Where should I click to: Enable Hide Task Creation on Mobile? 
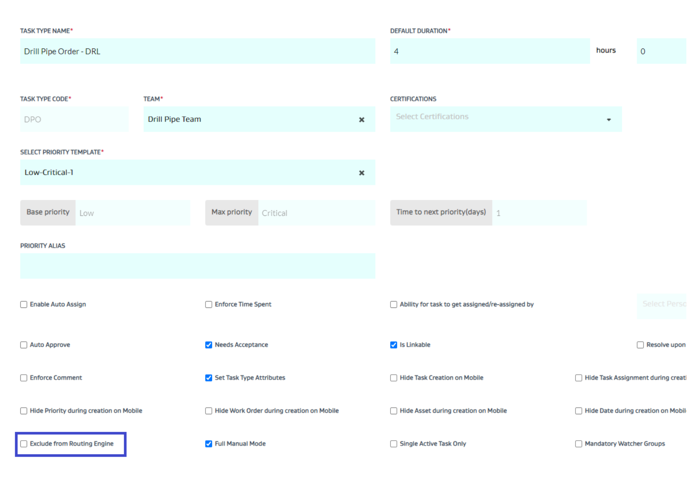(x=394, y=378)
